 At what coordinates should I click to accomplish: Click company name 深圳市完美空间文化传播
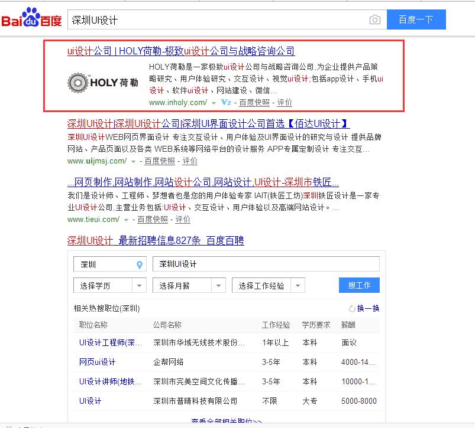pos(199,381)
